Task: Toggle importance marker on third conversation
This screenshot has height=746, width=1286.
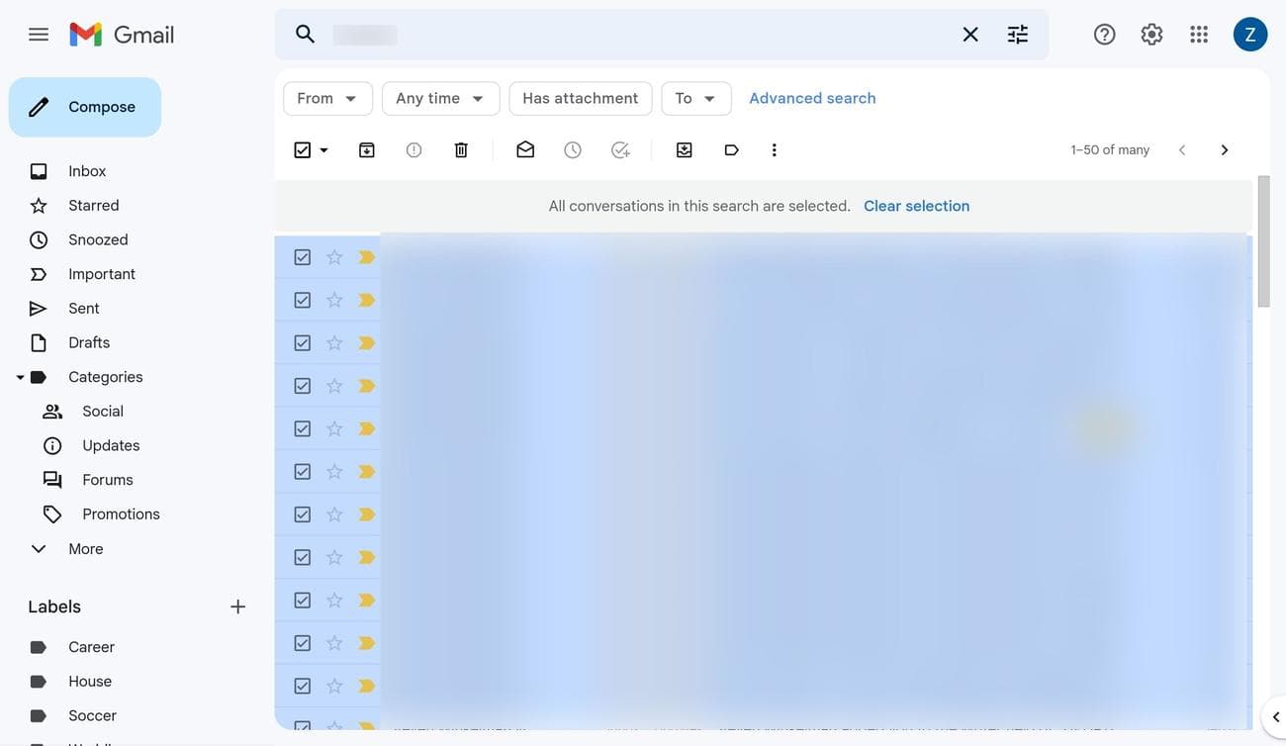Action: coord(366,343)
